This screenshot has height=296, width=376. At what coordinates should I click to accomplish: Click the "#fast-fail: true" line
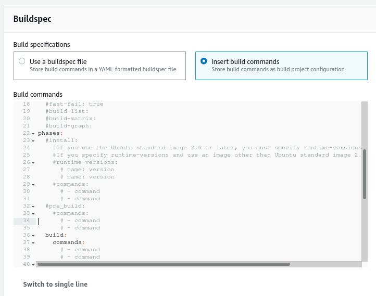point(74,104)
